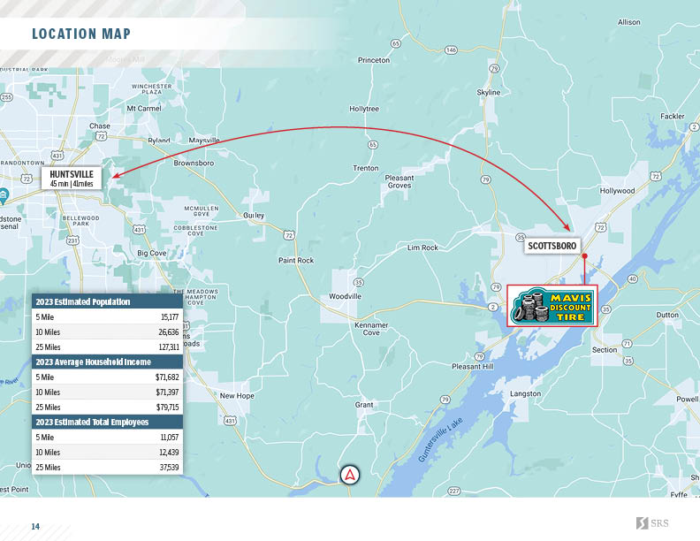700x541 pixels.
Task: Click the route 79 shield west of Langston
Action: pos(445,400)
